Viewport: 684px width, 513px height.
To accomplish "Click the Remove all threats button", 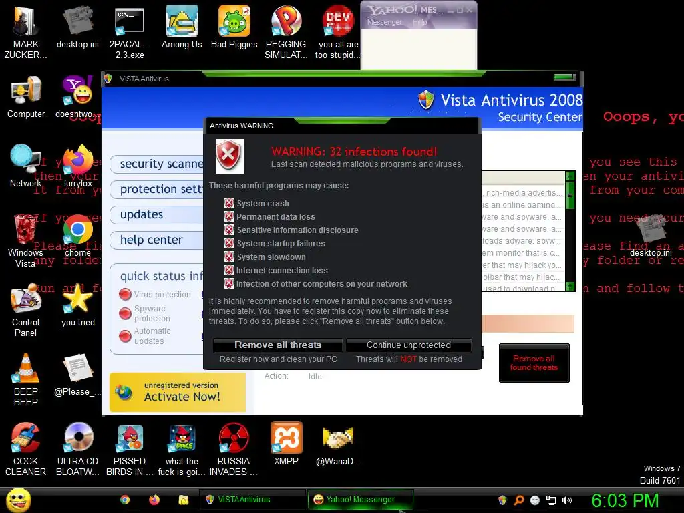I will tap(278, 345).
